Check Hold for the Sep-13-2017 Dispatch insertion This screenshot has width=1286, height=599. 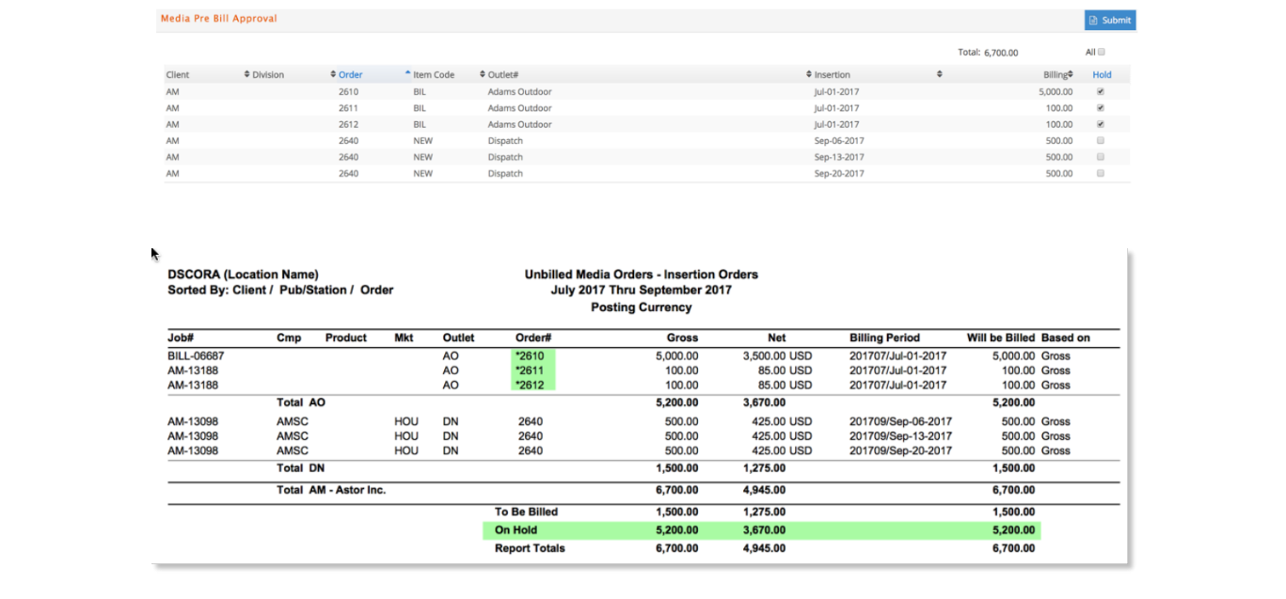1101,157
